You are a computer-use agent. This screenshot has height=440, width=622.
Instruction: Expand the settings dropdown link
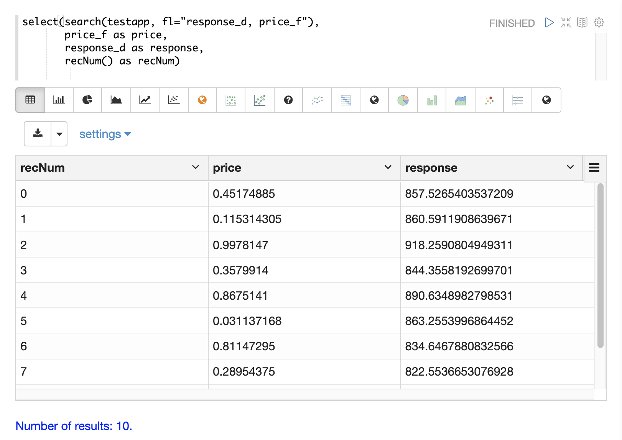105,134
